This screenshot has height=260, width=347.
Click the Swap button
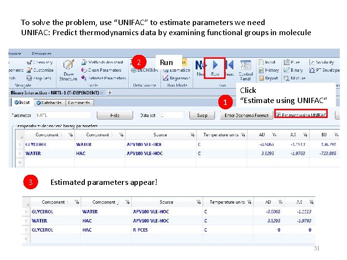point(202,115)
